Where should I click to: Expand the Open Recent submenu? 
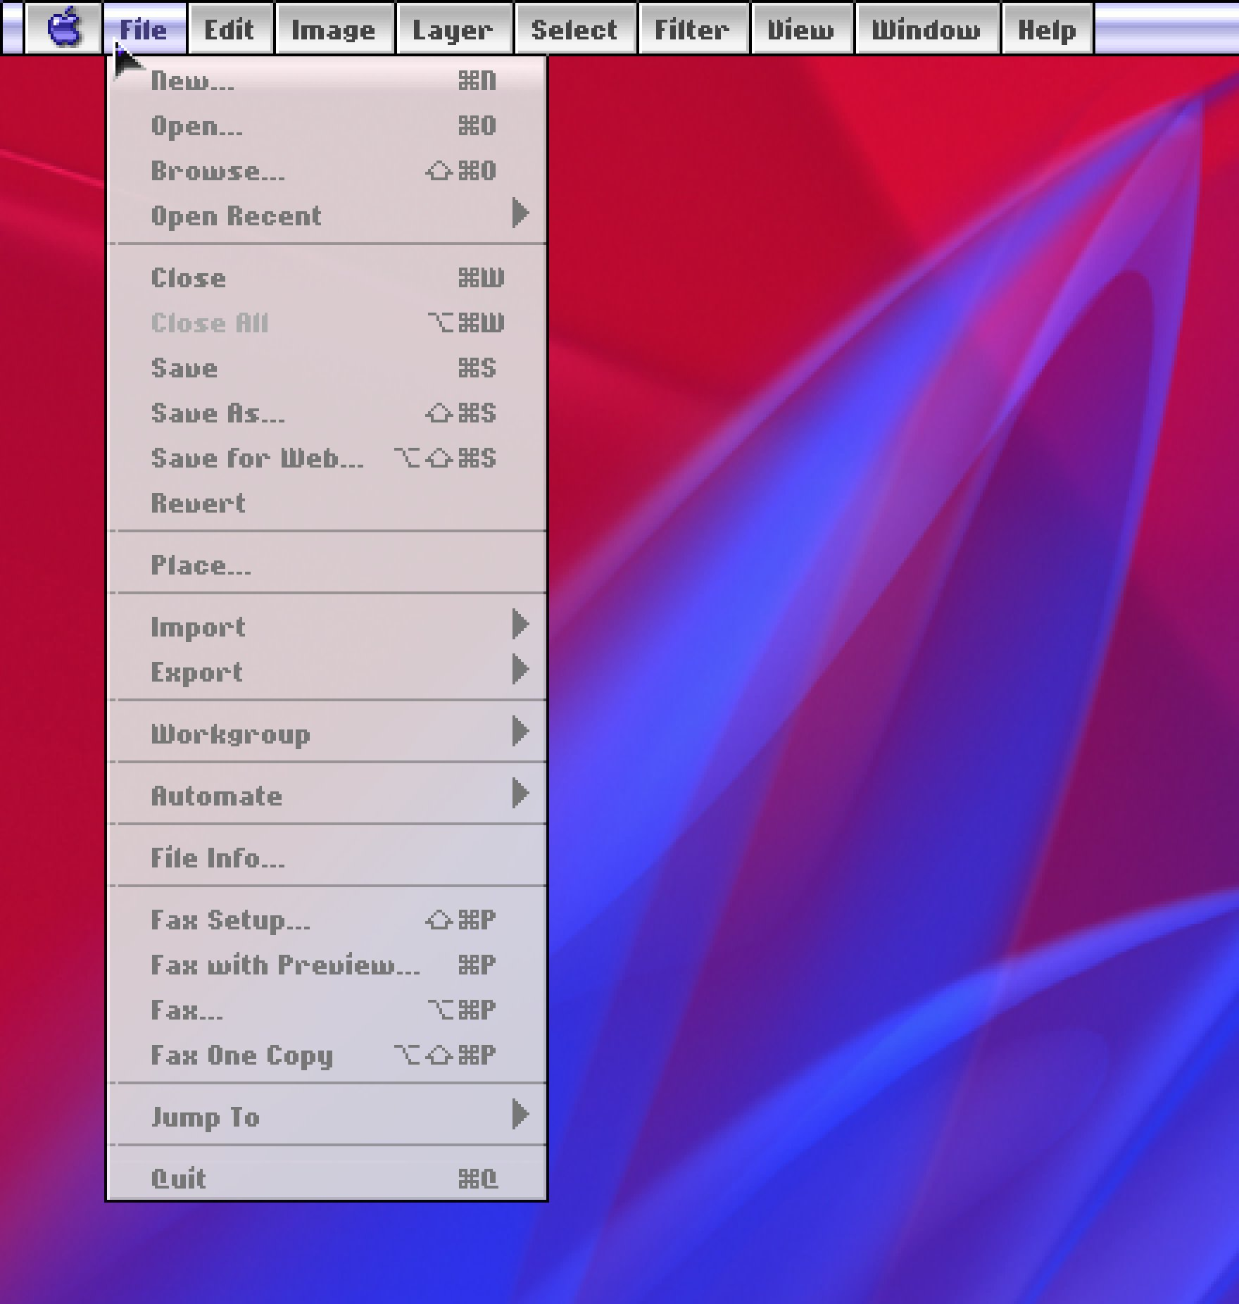coord(327,215)
